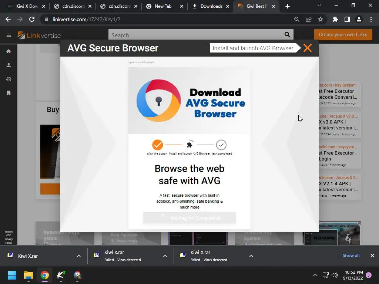Open the Kiwi X taskbar app
The width and height of the screenshot is (379, 284).
point(61,275)
